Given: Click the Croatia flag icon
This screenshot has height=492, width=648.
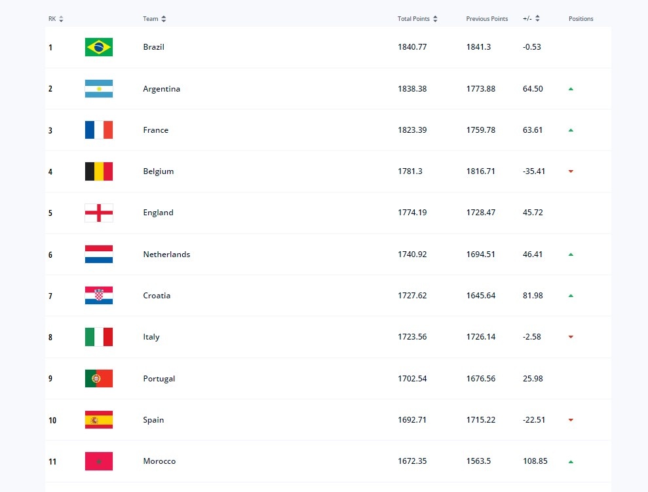Looking at the screenshot, I should click(99, 296).
